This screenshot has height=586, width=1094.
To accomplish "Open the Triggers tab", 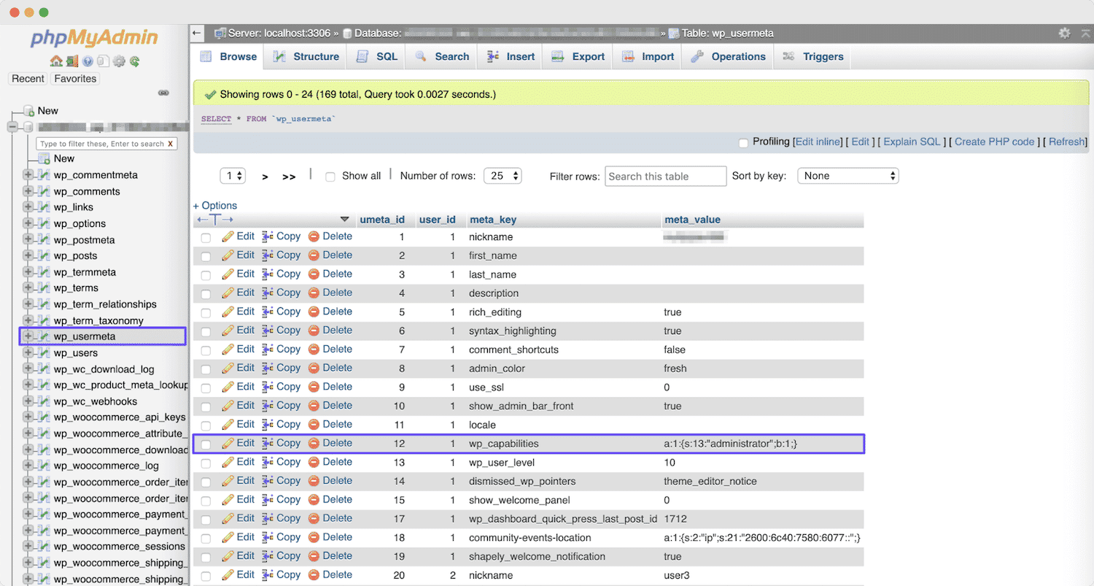I will (813, 57).
